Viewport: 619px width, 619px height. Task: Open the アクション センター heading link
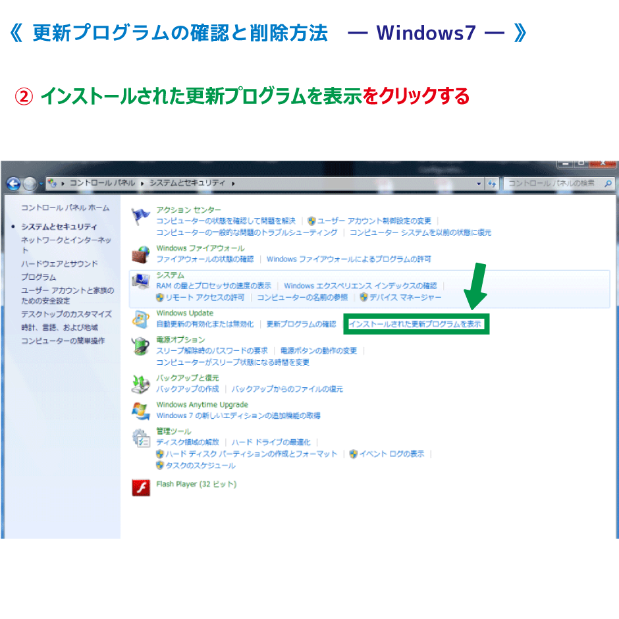click(x=188, y=210)
